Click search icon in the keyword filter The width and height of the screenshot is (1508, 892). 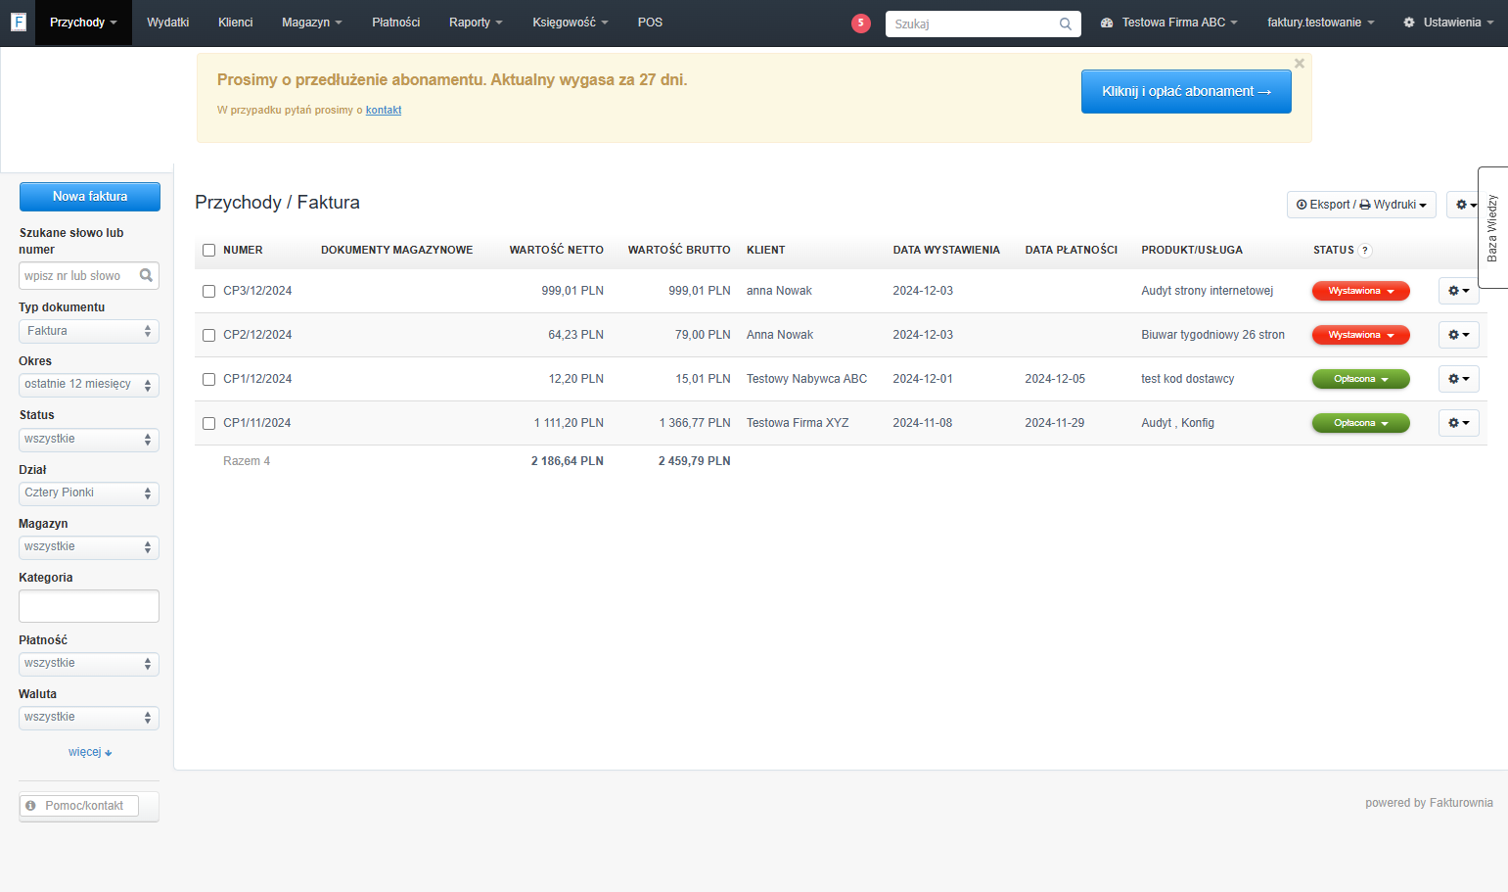click(x=146, y=275)
